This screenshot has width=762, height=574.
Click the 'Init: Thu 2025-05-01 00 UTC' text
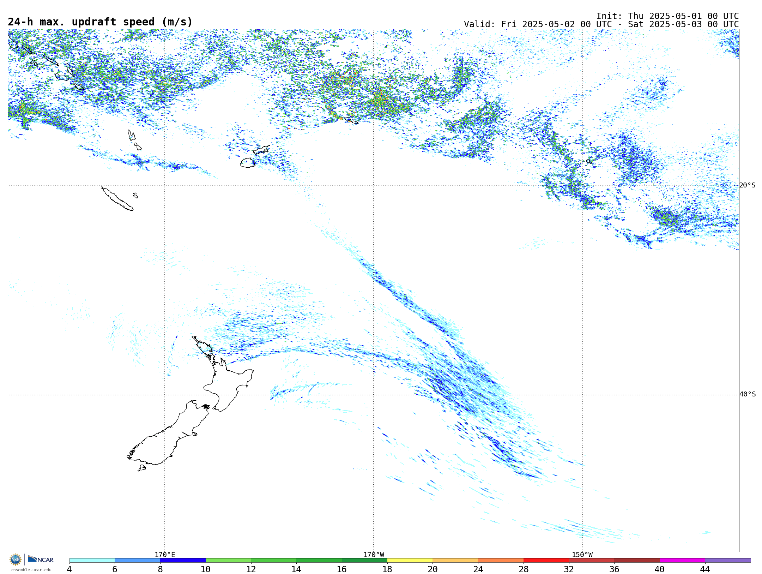pos(667,16)
